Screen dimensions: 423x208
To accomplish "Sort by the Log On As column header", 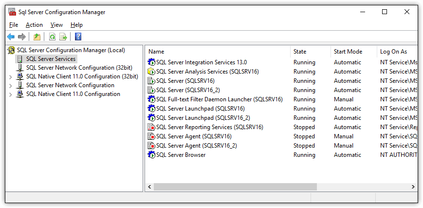I will pyautogui.click(x=397, y=52).
